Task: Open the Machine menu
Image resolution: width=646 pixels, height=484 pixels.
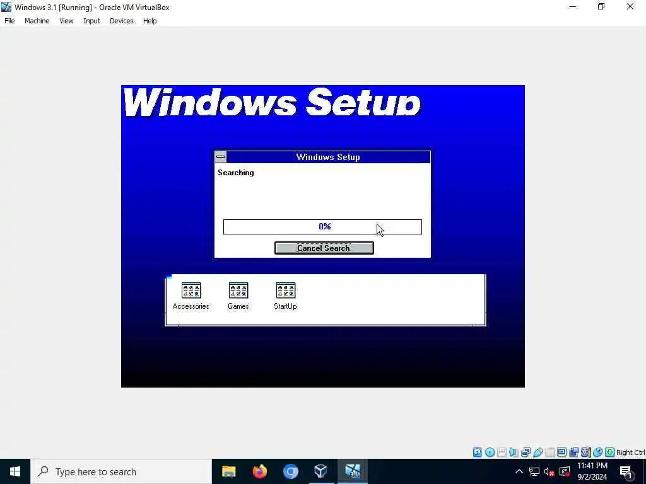Action: (37, 21)
